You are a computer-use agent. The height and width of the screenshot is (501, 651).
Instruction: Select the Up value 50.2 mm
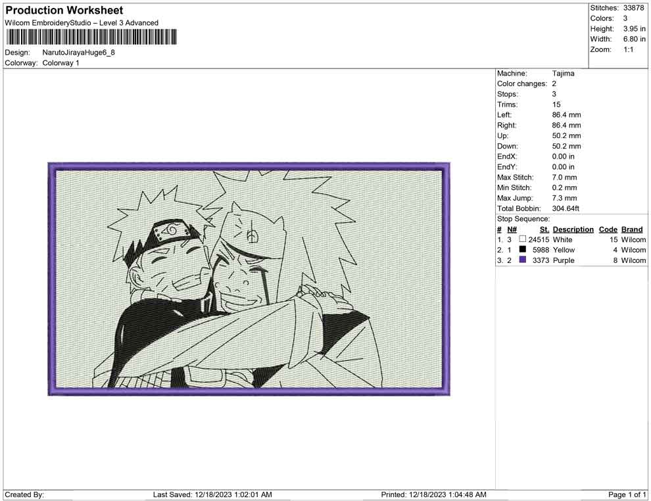click(x=566, y=135)
